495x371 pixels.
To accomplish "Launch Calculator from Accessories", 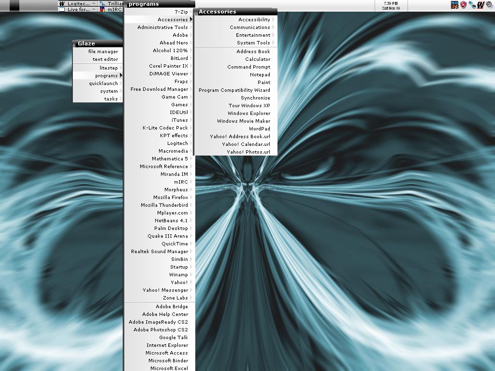I will [x=236, y=59].
